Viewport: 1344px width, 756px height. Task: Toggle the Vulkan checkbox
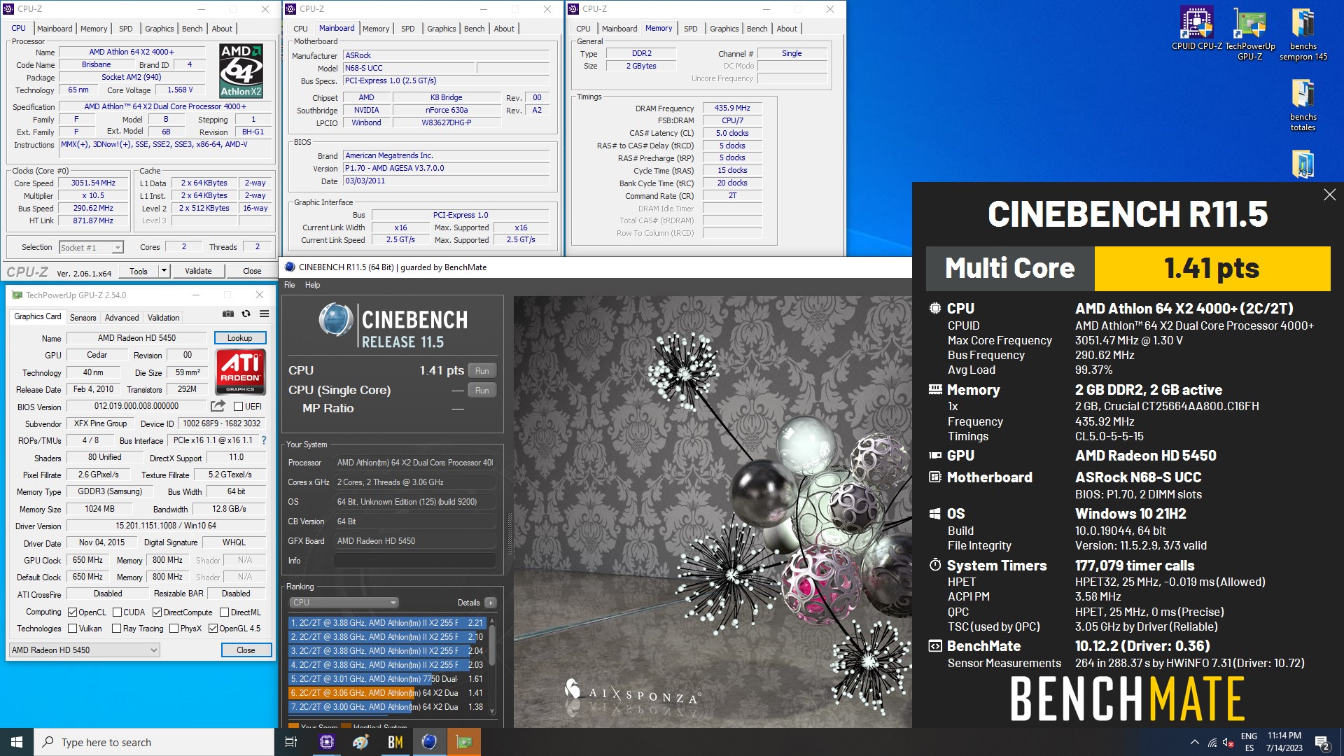[x=72, y=629]
